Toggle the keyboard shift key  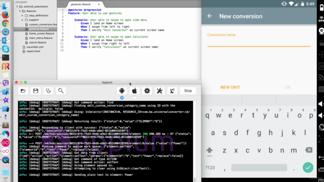pyautogui.click(x=209, y=151)
